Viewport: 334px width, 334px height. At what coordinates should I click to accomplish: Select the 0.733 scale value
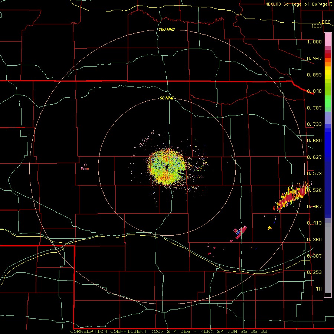[x=314, y=124]
